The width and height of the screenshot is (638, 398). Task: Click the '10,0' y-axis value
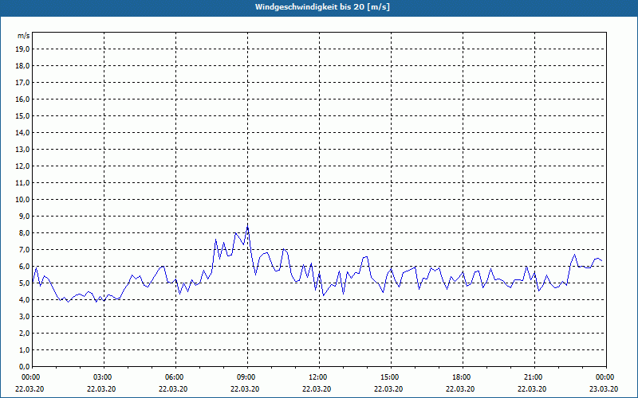[23, 200]
